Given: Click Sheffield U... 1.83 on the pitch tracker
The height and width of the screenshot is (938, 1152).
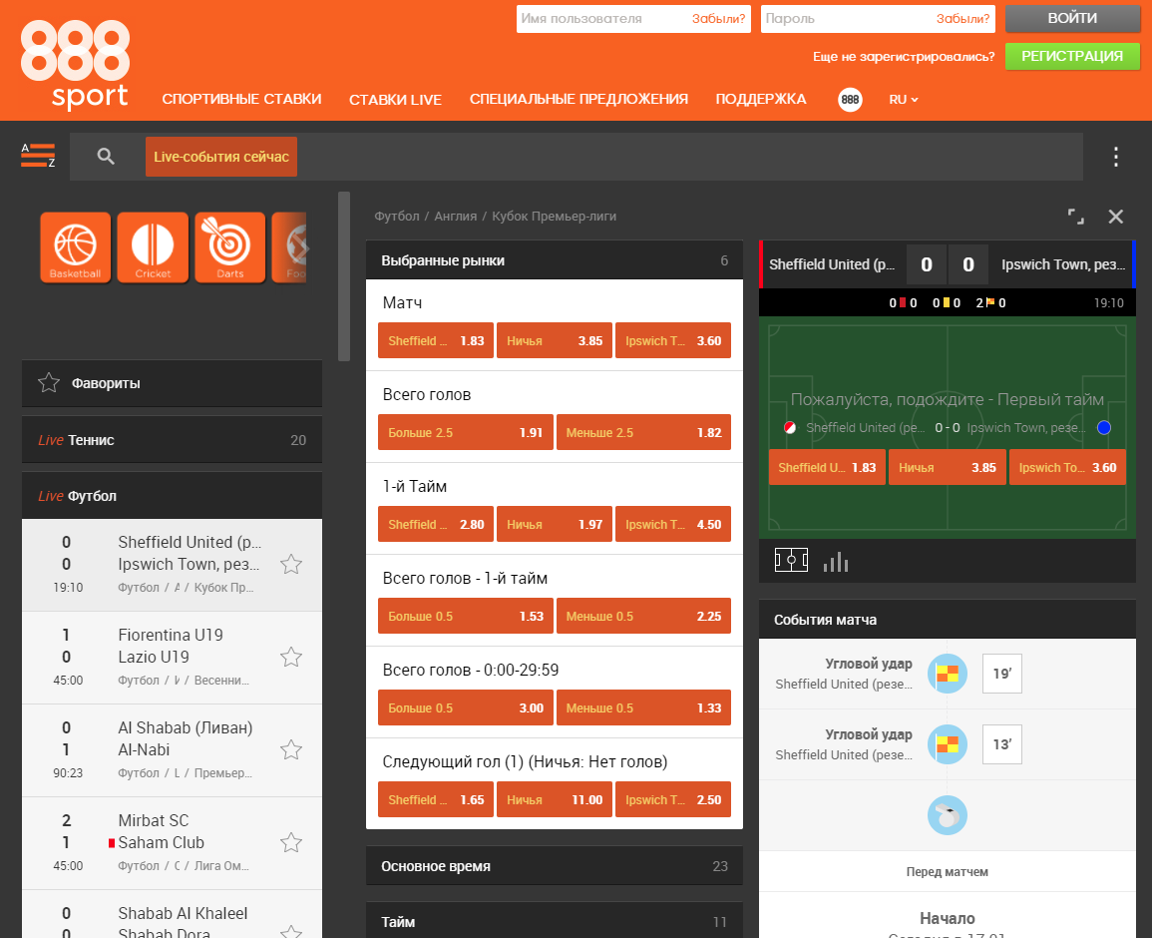Looking at the screenshot, I should point(827,468).
